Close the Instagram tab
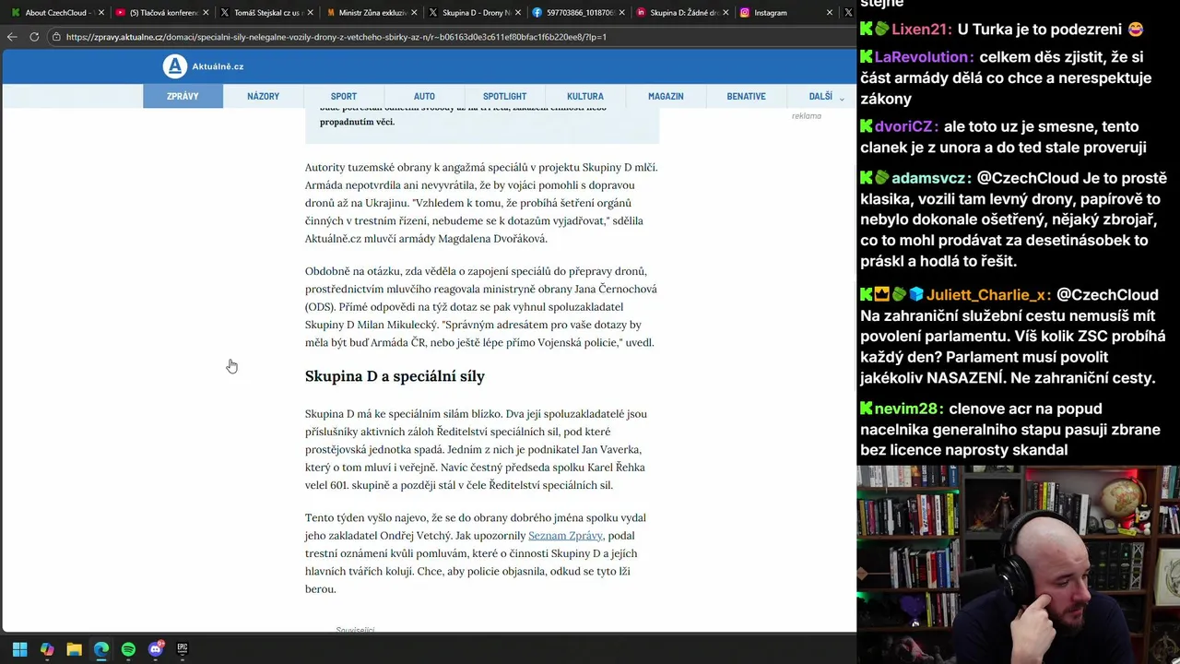The width and height of the screenshot is (1180, 664). pyautogui.click(x=830, y=13)
